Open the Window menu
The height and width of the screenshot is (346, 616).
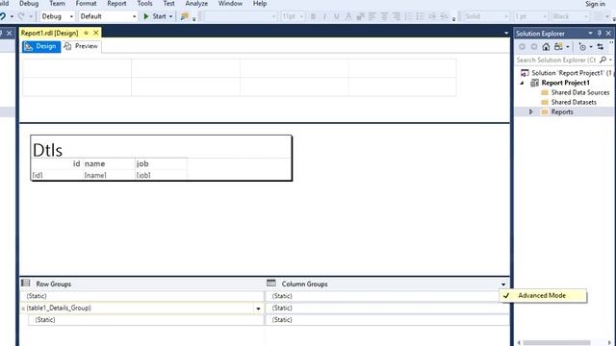[230, 4]
